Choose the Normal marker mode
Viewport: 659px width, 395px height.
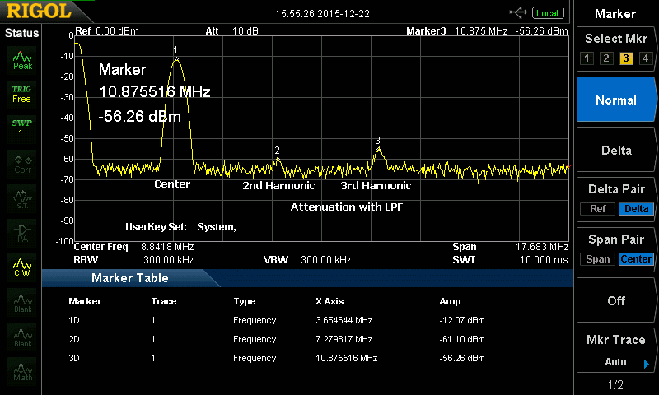(616, 100)
